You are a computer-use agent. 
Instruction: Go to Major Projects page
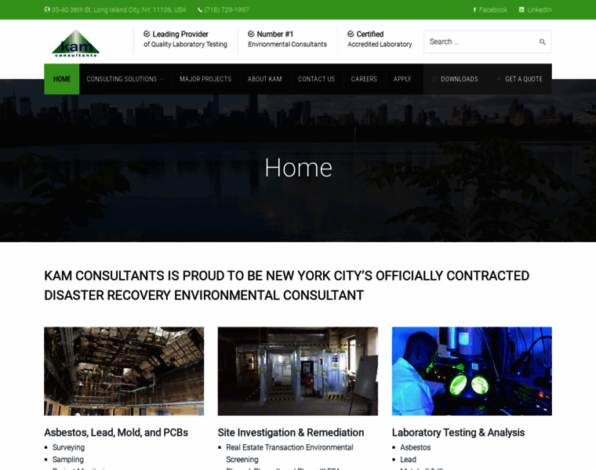pyautogui.click(x=205, y=79)
